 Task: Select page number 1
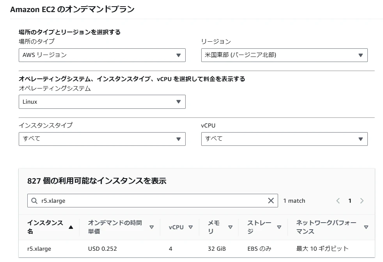coord(350,201)
